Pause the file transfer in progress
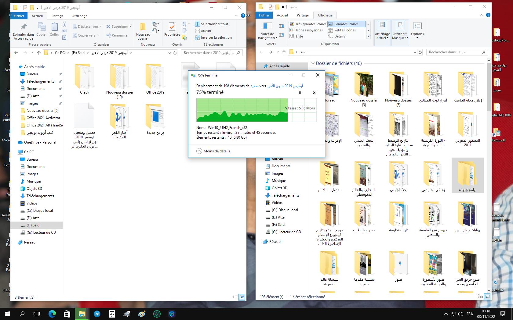This screenshot has height=320, width=513. pos(300,93)
